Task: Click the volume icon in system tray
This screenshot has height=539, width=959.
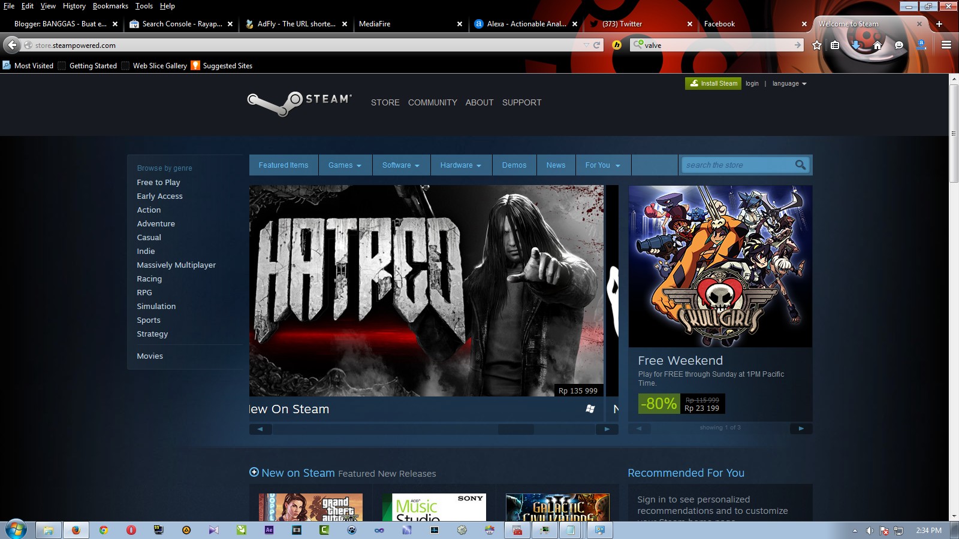Action: (x=870, y=531)
